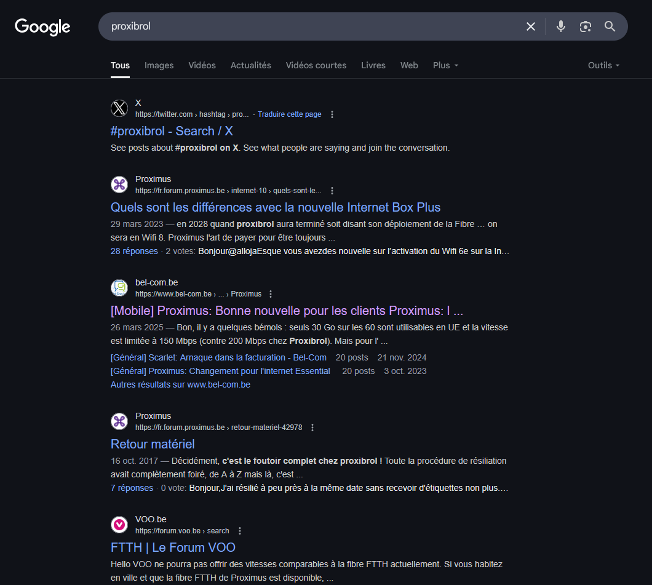The image size is (652, 585).
Task: Click the 3 oct. 2023 date text
Action: point(405,371)
